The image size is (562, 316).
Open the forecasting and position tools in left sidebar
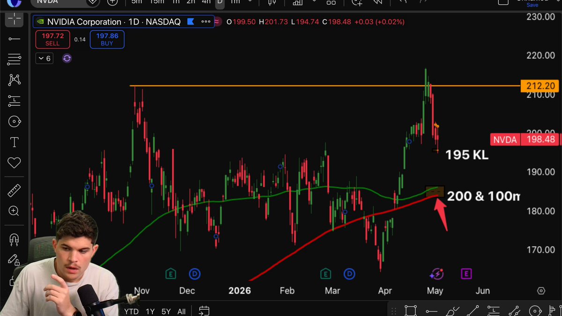click(x=14, y=100)
